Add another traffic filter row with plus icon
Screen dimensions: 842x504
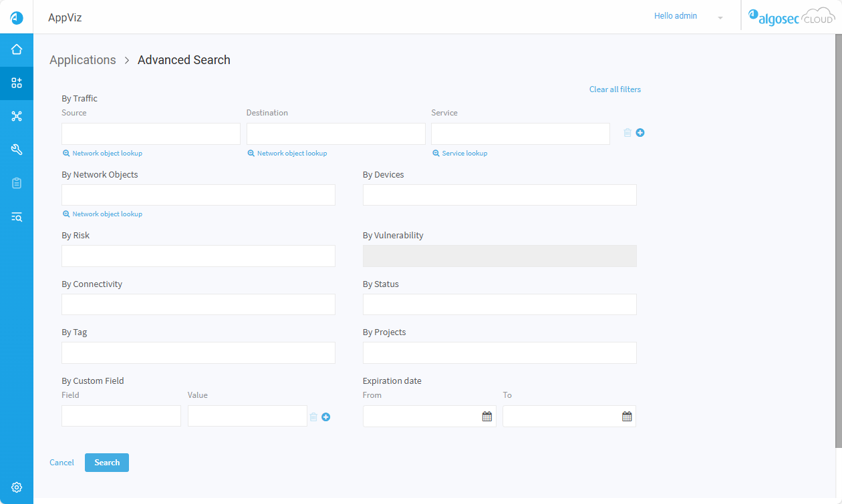point(640,133)
